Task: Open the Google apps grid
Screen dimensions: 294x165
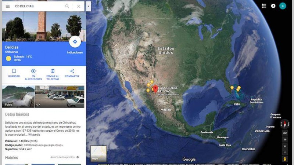Action: 264,6
